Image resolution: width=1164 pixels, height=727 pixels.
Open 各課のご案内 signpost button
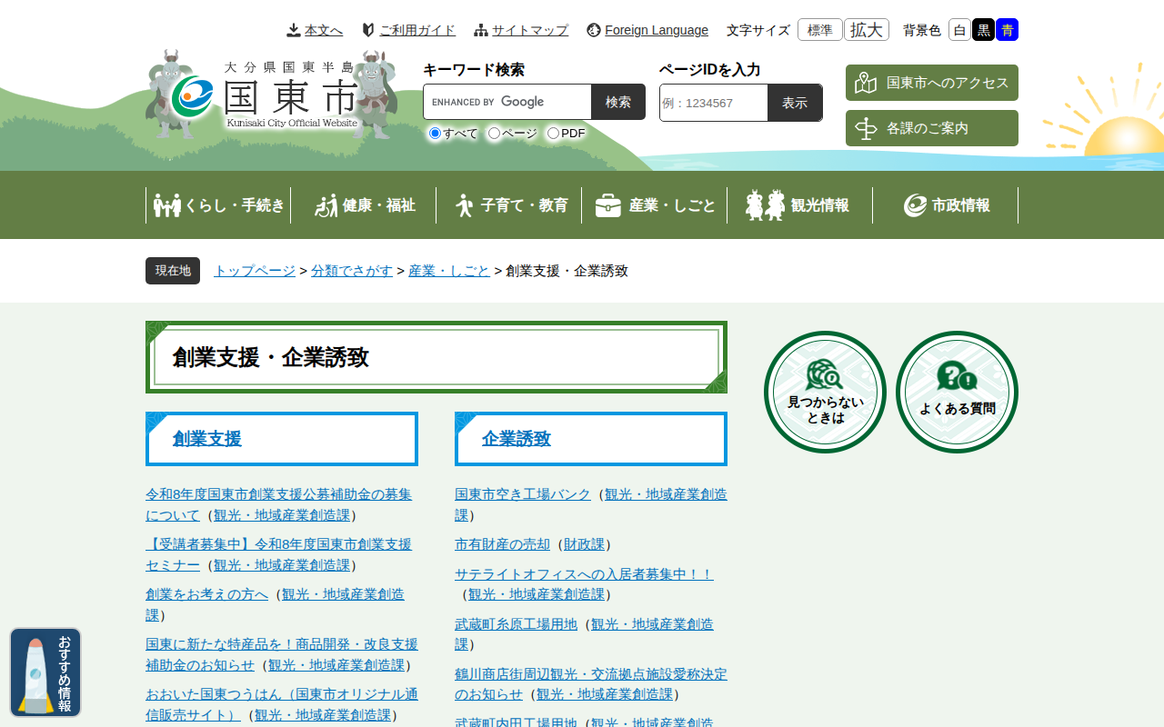click(x=931, y=128)
